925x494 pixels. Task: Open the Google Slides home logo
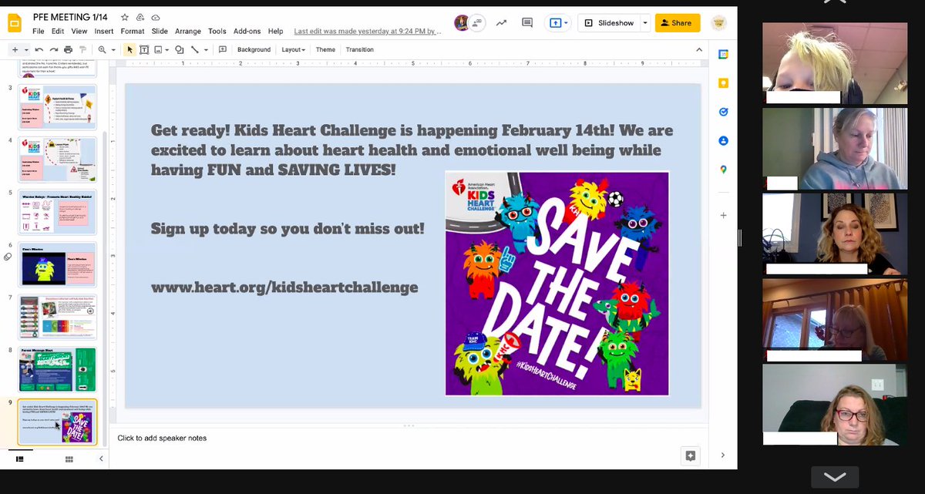coord(15,23)
